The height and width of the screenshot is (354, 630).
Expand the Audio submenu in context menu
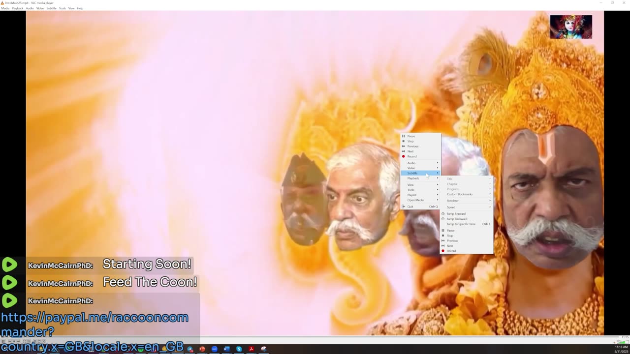[x=420, y=163]
